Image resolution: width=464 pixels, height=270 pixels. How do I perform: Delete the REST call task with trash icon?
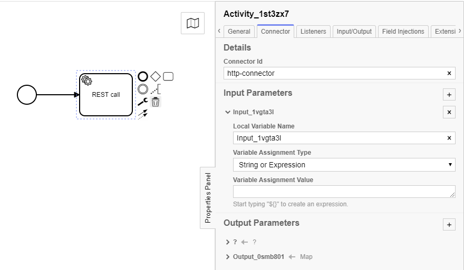click(x=156, y=102)
